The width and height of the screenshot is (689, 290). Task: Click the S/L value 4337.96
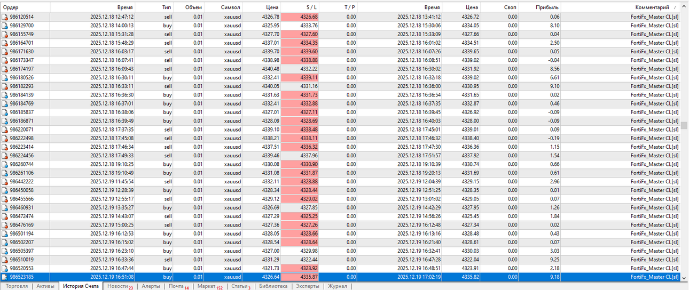(x=309, y=156)
